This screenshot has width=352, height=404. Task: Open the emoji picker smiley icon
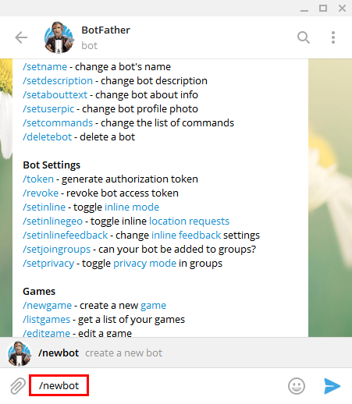pyautogui.click(x=297, y=386)
